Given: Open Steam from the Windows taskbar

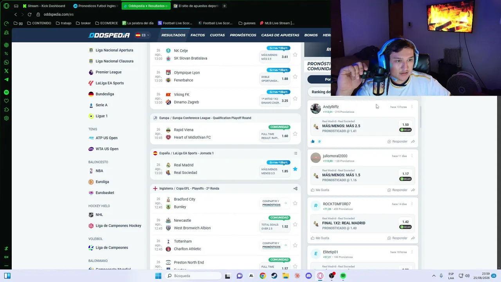Looking at the screenshot, I should (x=274, y=276).
